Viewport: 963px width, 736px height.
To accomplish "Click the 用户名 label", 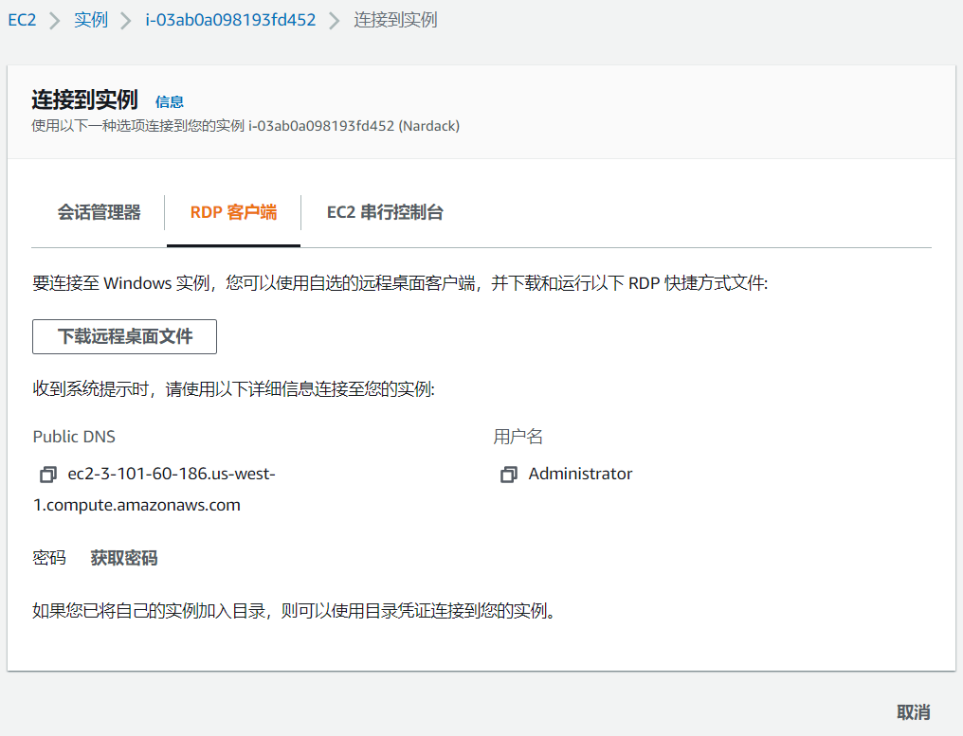I will pyautogui.click(x=518, y=437).
